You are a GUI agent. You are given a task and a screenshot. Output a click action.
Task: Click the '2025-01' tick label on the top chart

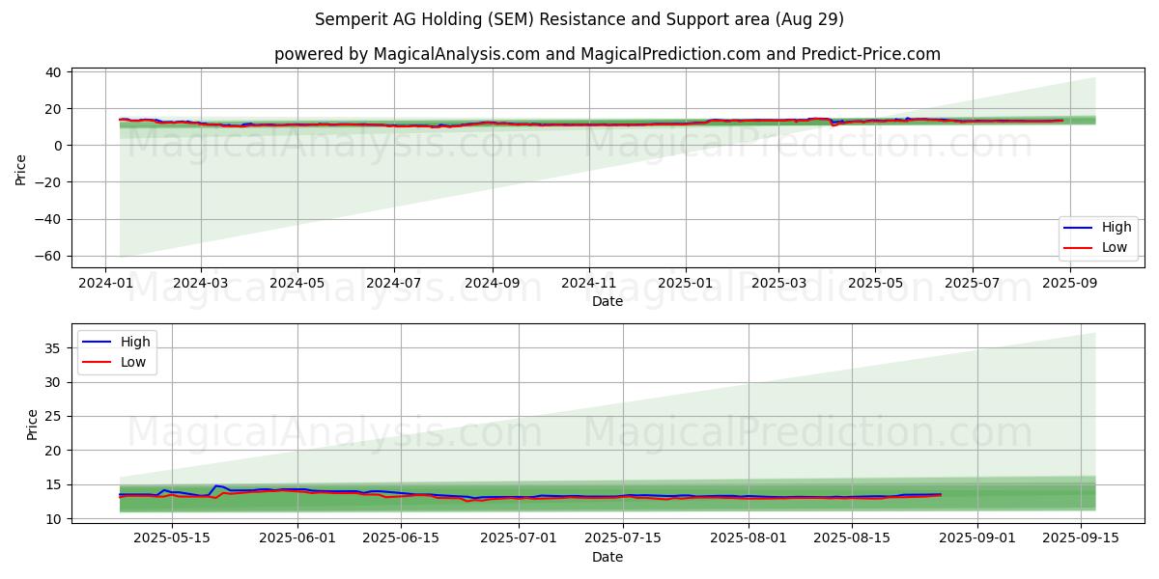(686, 284)
